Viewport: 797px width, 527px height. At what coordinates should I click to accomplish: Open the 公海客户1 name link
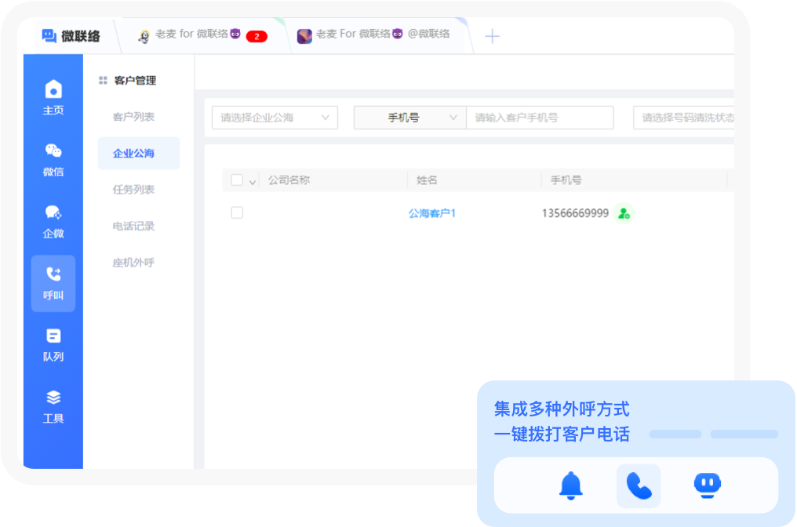(431, 213)
